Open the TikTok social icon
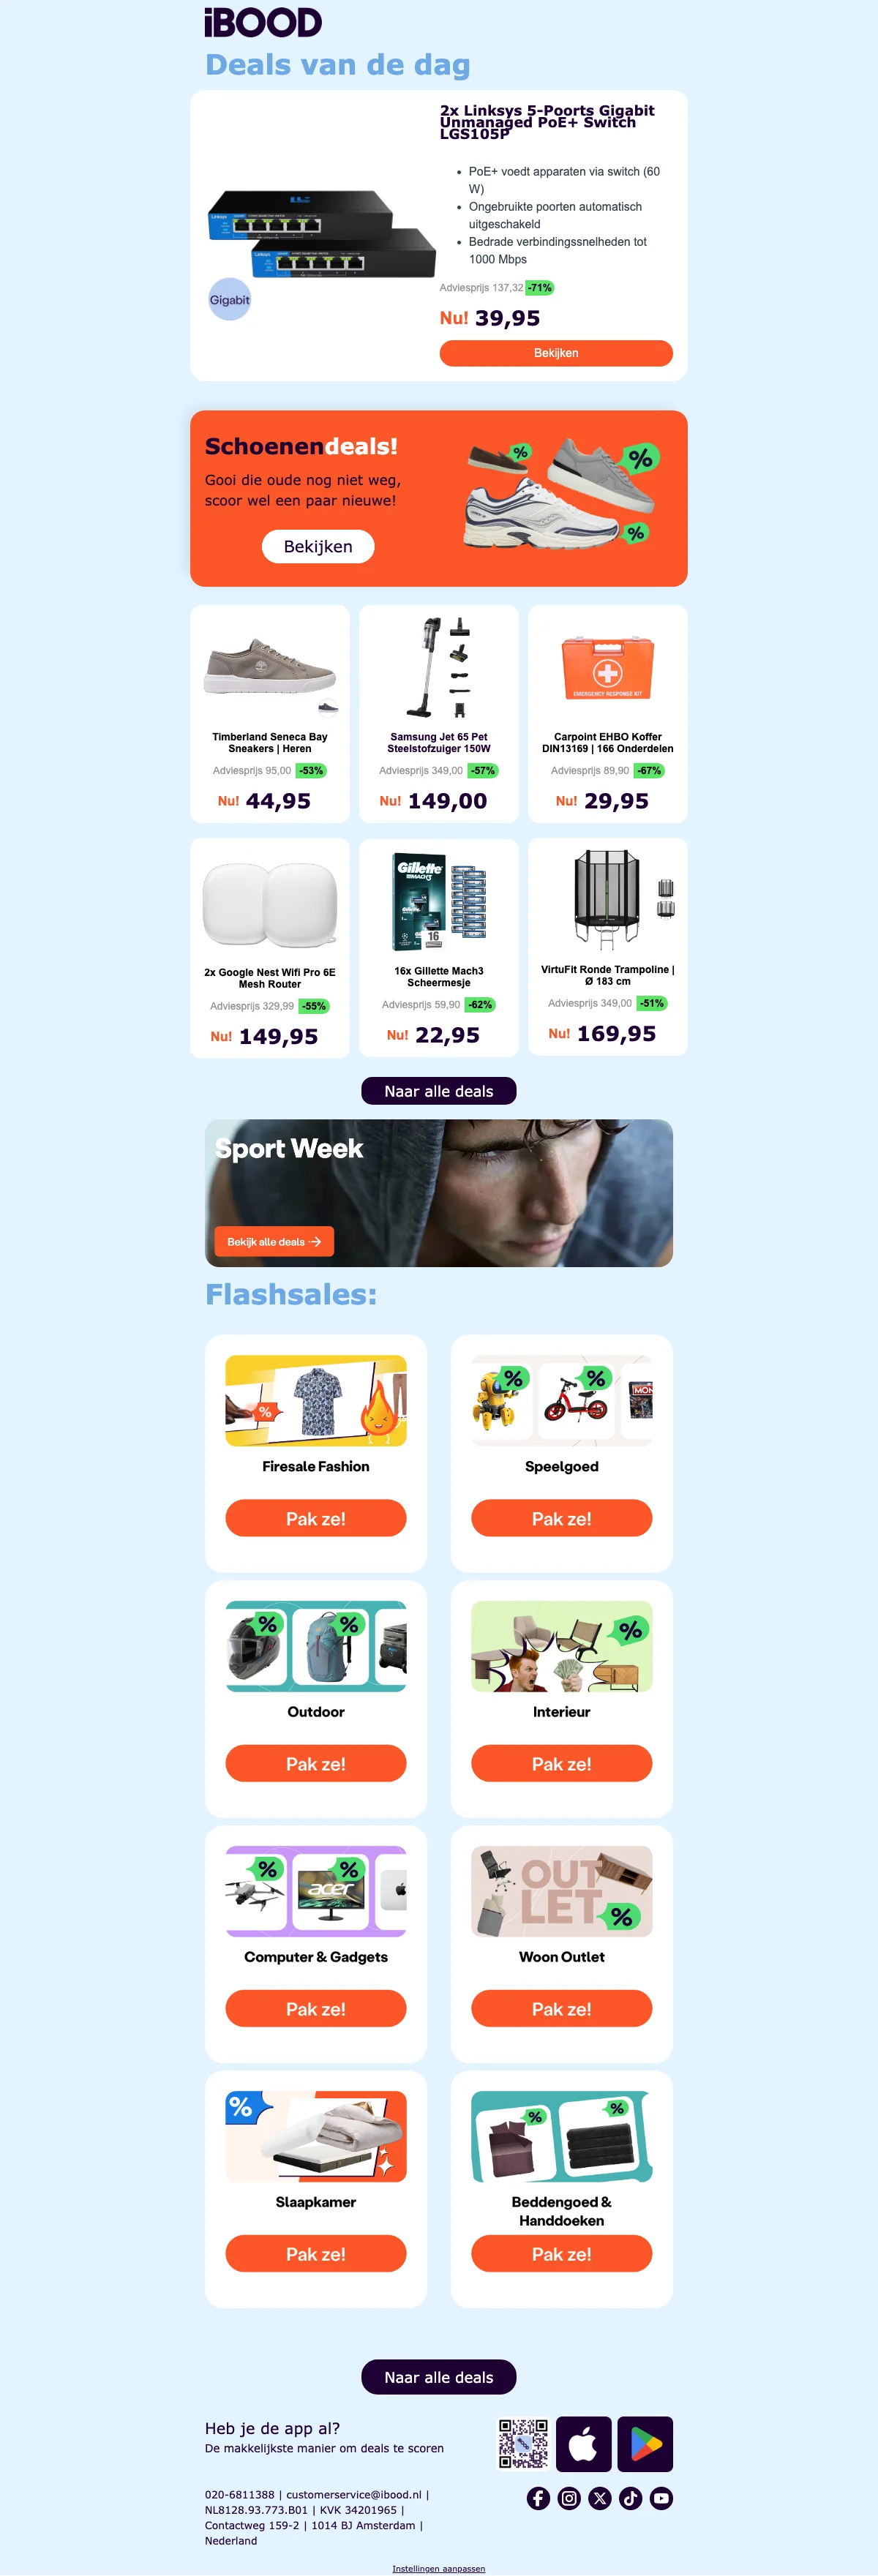This screenshot has width=878, height=2576. pyautogui.click(x=630, y=2498)
